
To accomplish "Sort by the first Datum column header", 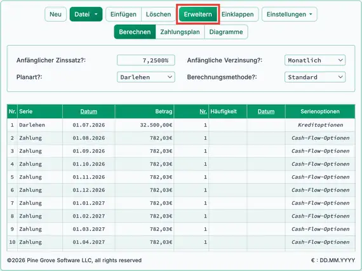I will [x=89, y=112].
